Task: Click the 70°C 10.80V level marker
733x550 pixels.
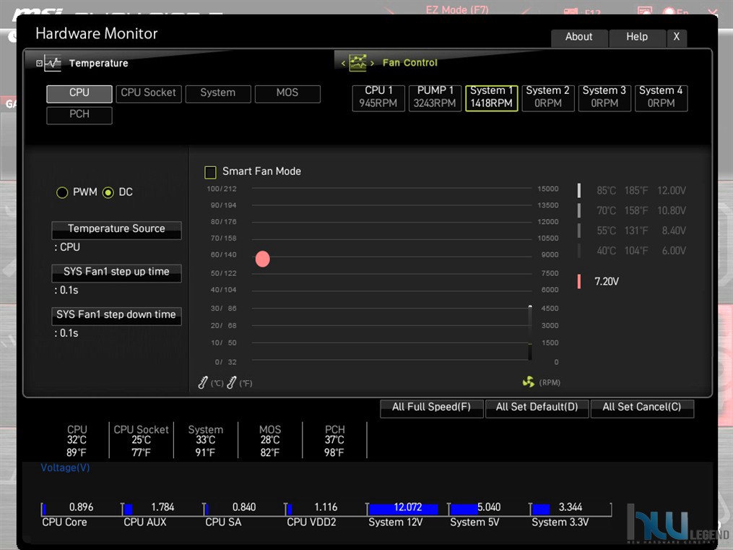Action: tap(579, 210)
